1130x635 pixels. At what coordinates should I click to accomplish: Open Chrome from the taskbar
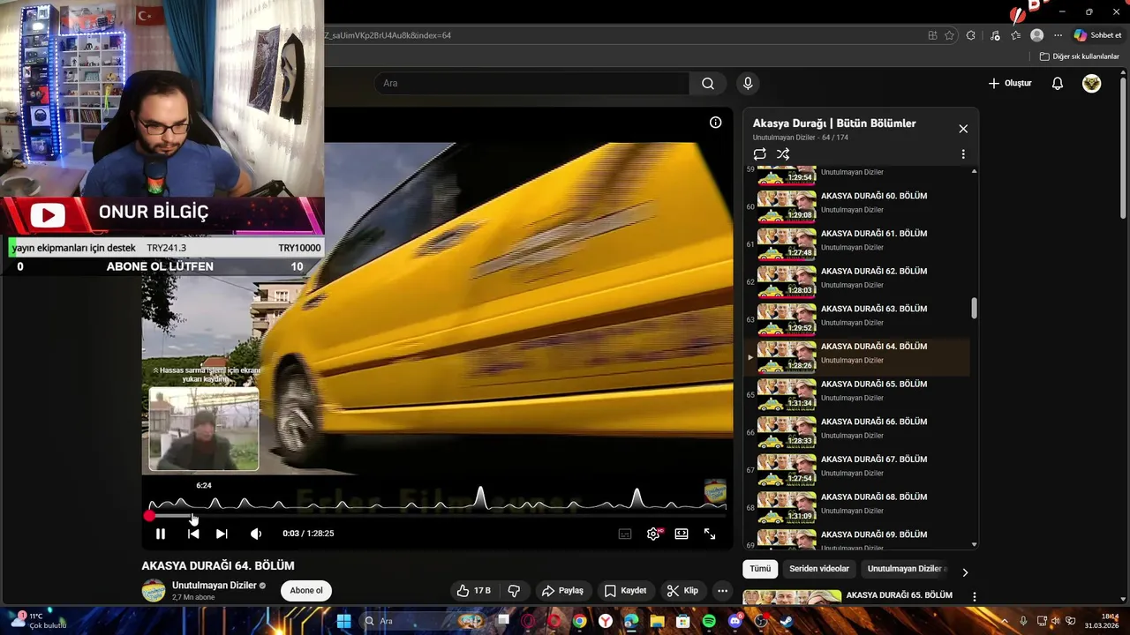579,621
